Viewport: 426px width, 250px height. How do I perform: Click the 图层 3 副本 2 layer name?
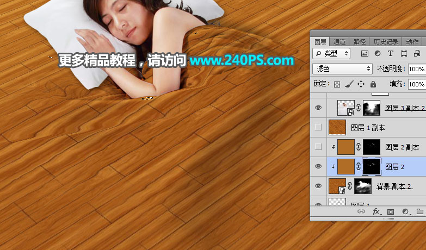click(405, 108)
